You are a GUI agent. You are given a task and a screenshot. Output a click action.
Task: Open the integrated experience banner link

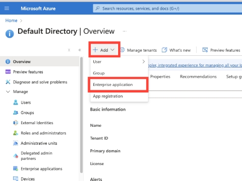195,65
